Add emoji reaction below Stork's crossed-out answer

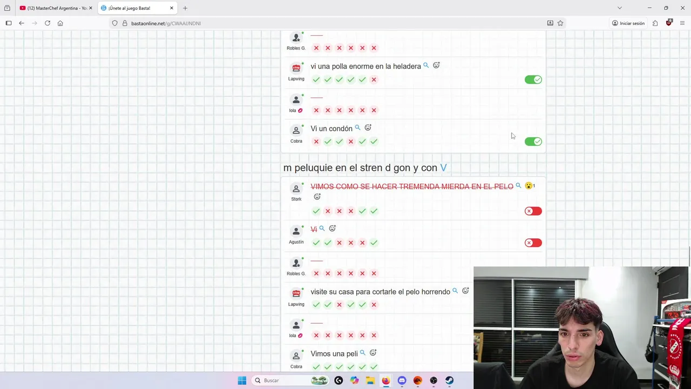pyautogui.click(x=317, y=197)
